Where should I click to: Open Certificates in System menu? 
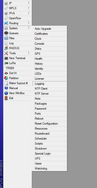[49, 34]
